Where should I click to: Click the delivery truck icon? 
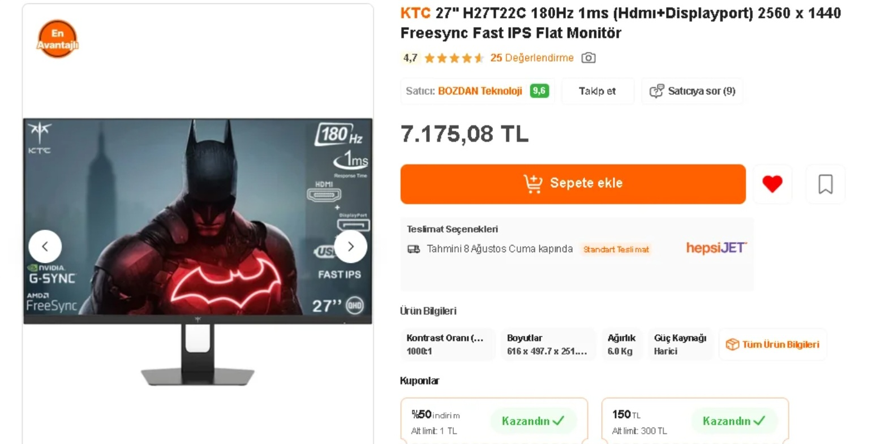click(x=414, y=249)
